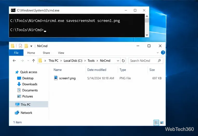Click the Network icon
Viewport: 198px width, 136px height.
pos(17,113)
